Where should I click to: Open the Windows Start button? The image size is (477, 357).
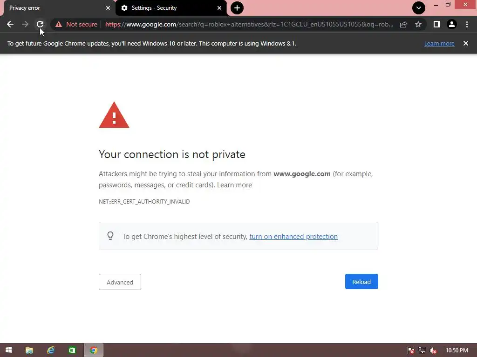click(x=8, y=350)
